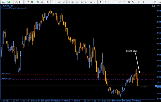Open the Navigator star-folder icon
161x102 pixels.
pyautogui.click(x=16, y=2)
